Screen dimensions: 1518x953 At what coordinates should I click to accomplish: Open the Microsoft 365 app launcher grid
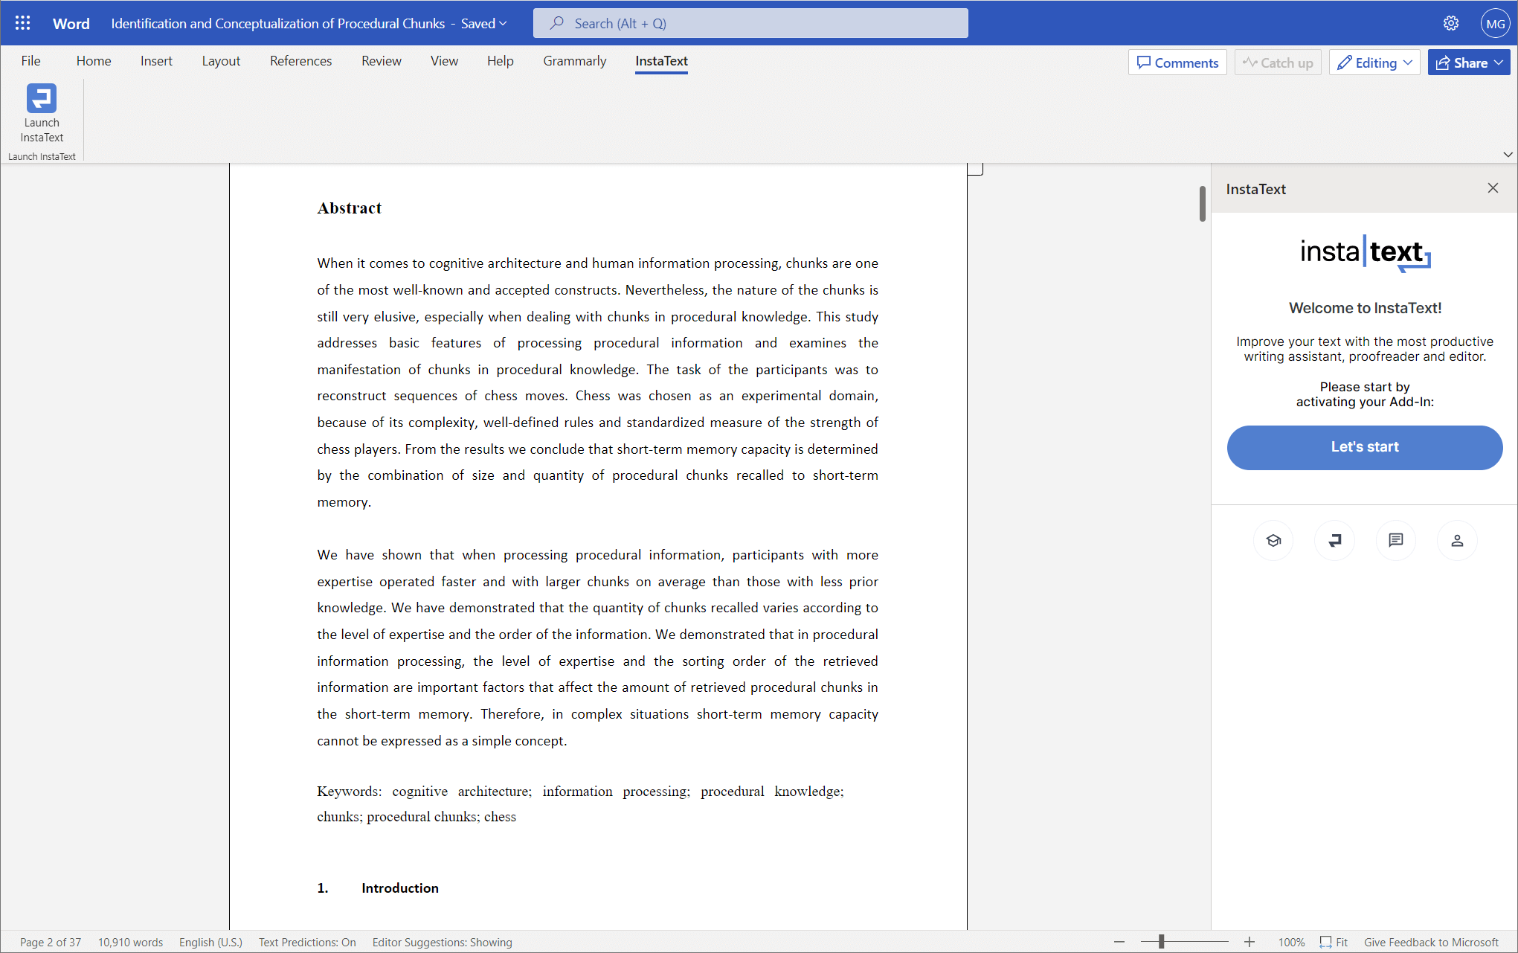[x=22, y=22]
